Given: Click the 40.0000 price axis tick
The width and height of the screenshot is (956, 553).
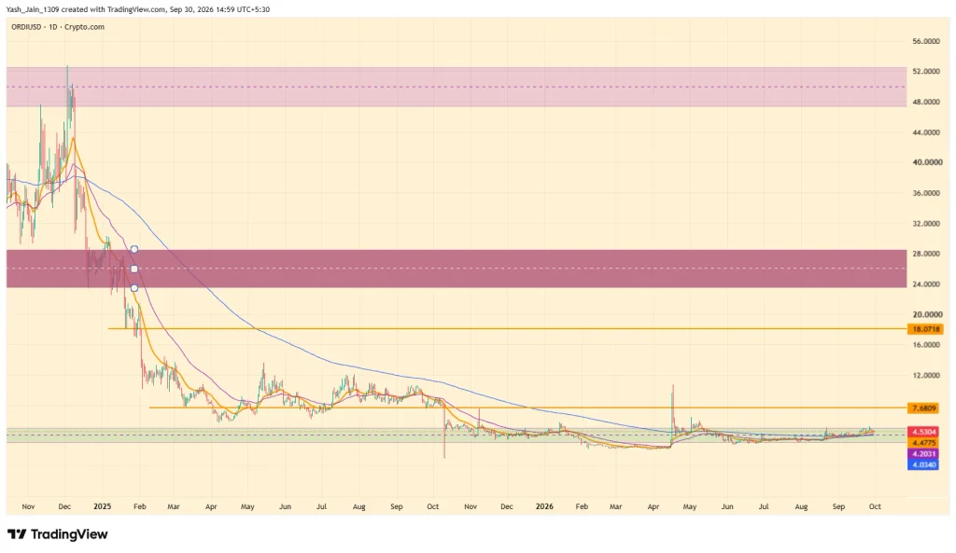Looking at the screenshot, I should (927, 162).
